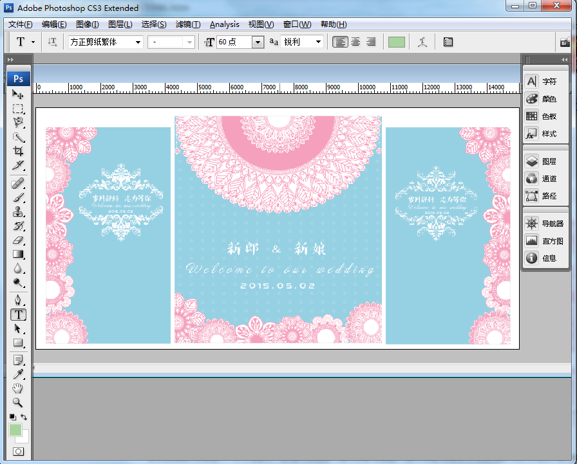Open the 字符 panel
This screenshot has height=464, width=577.
545,81
